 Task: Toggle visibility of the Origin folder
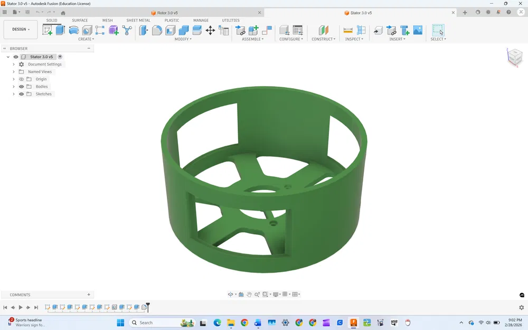[x=21, y=79]
